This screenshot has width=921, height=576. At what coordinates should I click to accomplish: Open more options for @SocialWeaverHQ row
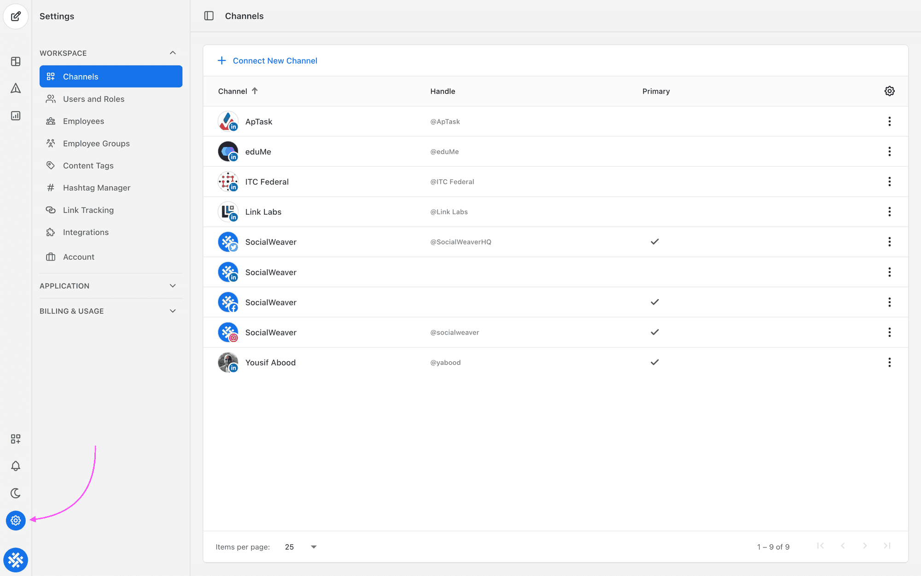pos(889,242)
